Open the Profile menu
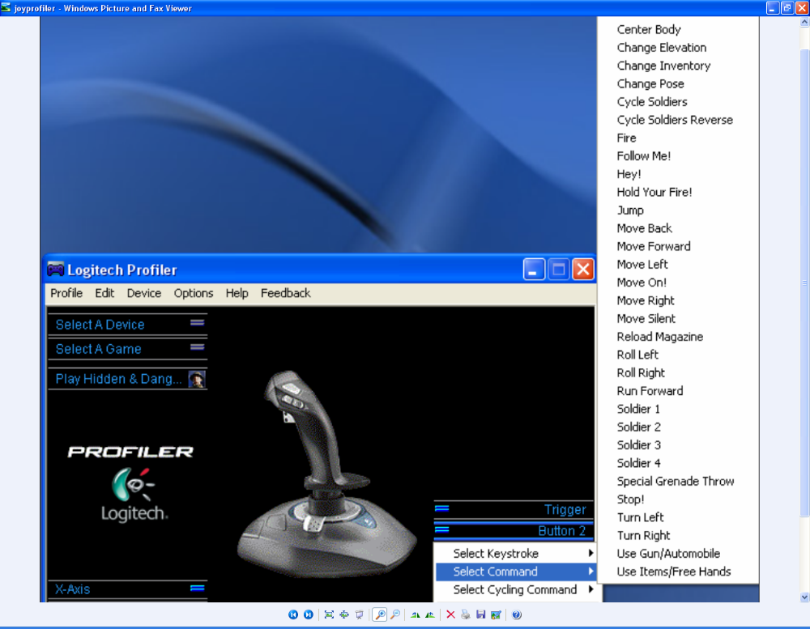This screenshot has width=810, height=629. tap(66, 293)
